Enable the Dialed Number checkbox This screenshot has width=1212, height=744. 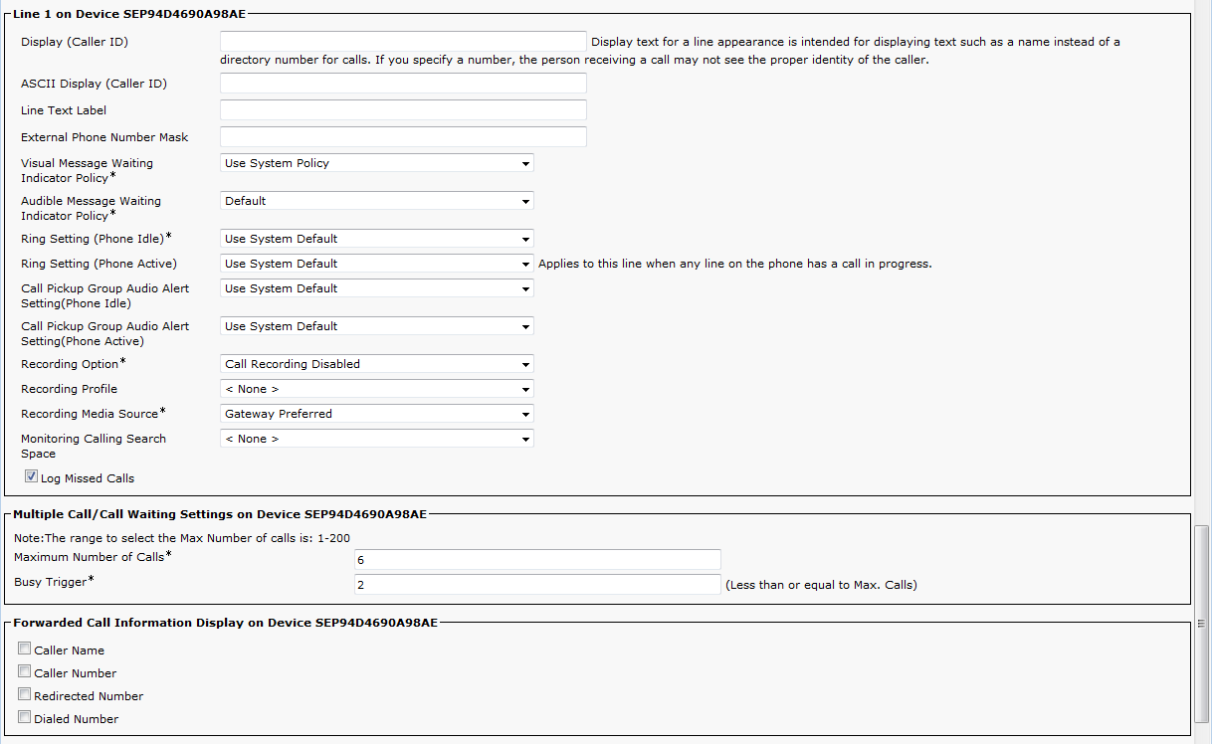tap(25, 717)
